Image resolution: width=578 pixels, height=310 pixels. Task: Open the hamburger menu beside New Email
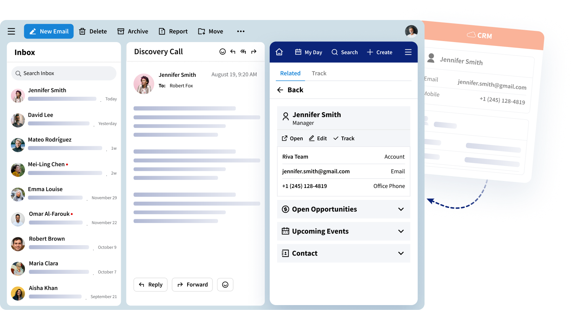coord(11,31)
